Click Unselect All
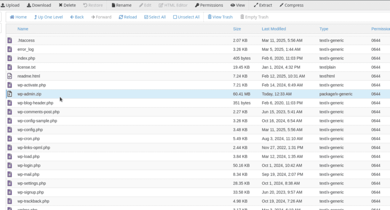Image resolution: width=390 pixels, height=210 pixels. coord(186,17)
